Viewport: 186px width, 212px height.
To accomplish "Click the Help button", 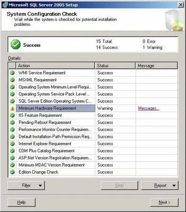I will coord(21,202).
